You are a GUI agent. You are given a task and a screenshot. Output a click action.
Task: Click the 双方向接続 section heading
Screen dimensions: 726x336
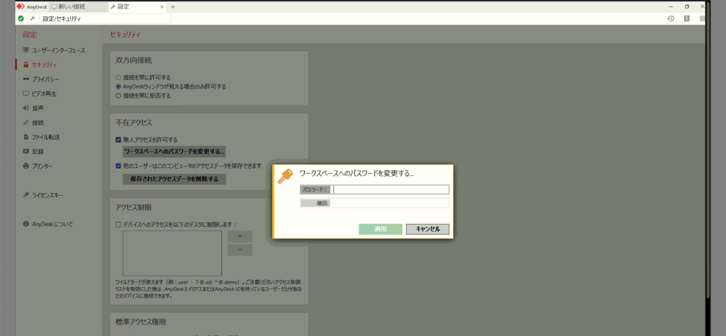click(x=134, y=60)
